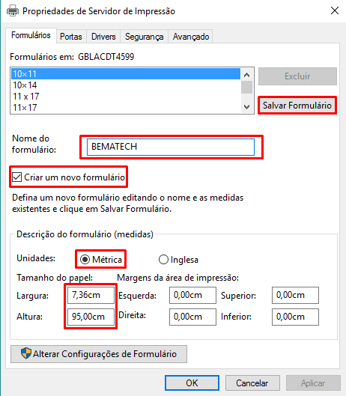Select the Inglesa units radio button
Screen dimensions: 346x396
[x=163, y=259]
